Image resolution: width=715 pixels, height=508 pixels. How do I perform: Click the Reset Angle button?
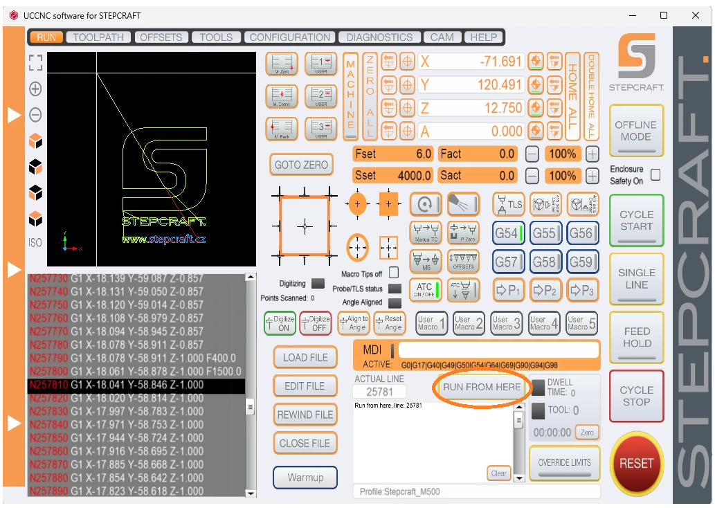[390, 323]
